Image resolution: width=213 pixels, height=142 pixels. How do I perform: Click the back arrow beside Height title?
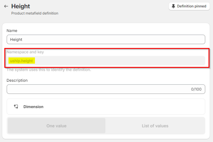point(6,6)
